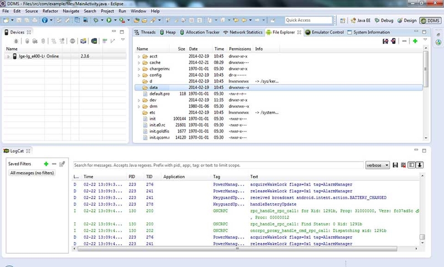This screenshot has height=267, width=444.
Task: Clear the LogCat log icon
Action: pos(403,165)
